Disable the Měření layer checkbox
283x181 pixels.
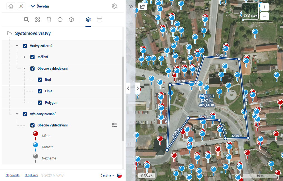(32, 57)
